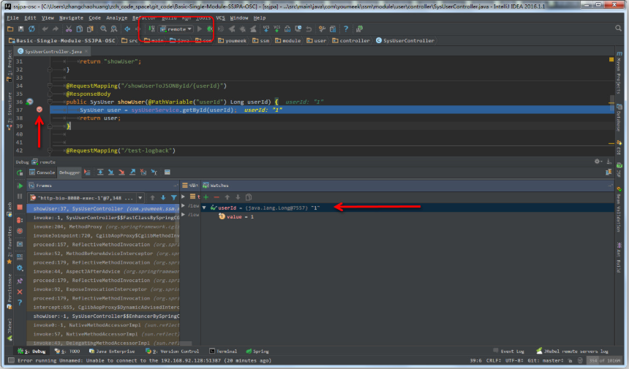Image resolution: width=629 pixels, height=369 pixels.
Task: Close the debug tab with red X
Action: pos(20,292)
